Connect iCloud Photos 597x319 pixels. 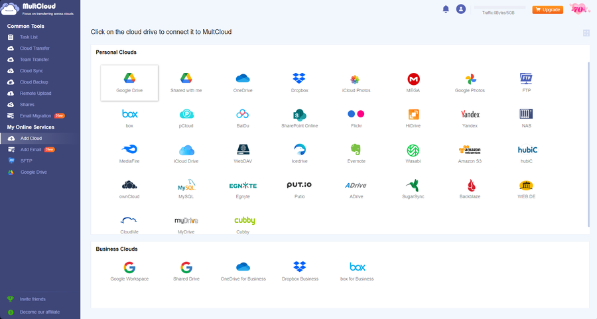point(356,83)
